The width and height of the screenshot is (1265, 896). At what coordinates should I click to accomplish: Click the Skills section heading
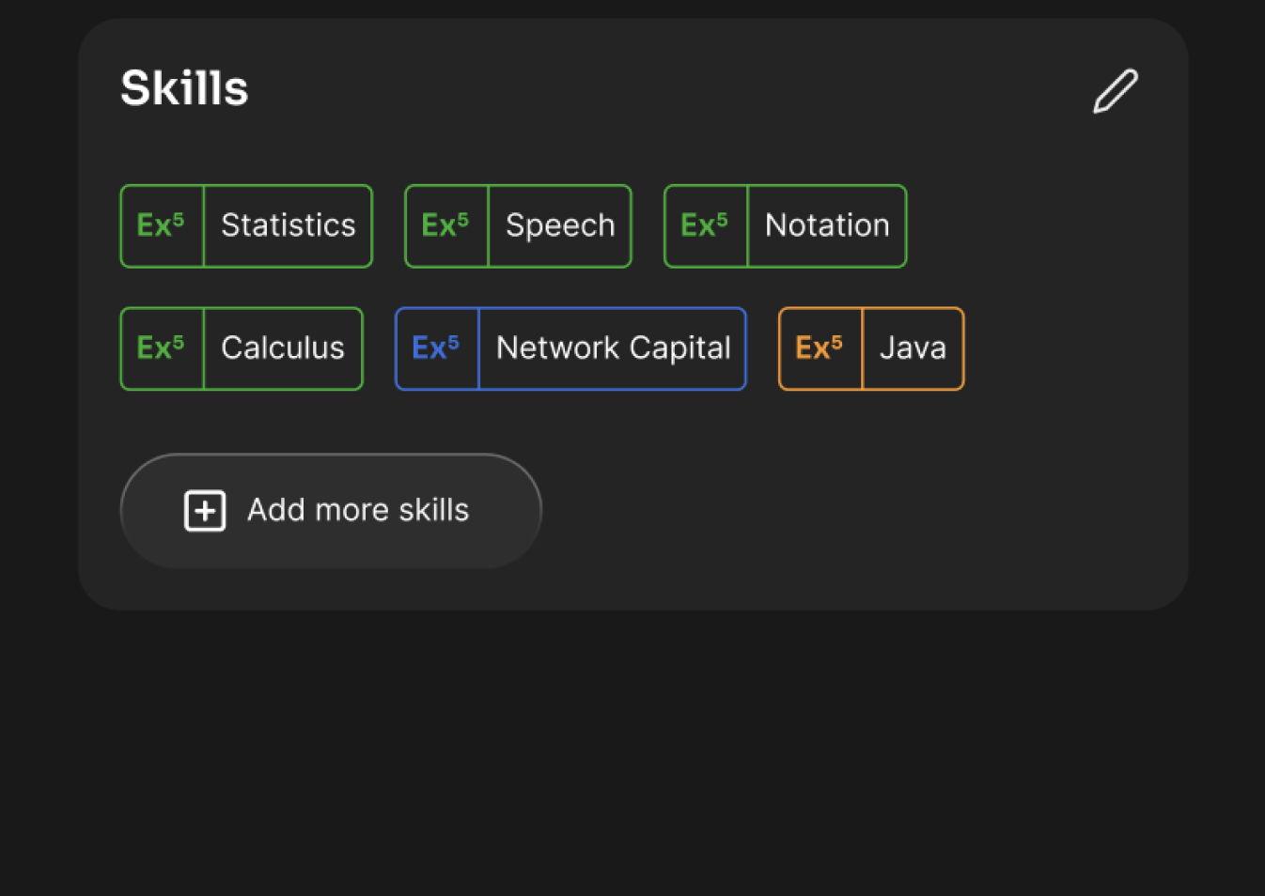tap(184, 88)
